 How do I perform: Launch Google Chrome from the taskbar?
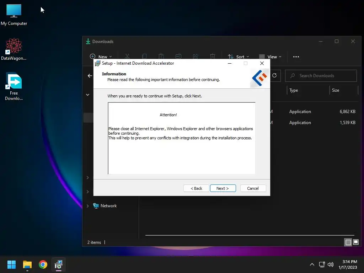tap(43, 264)
